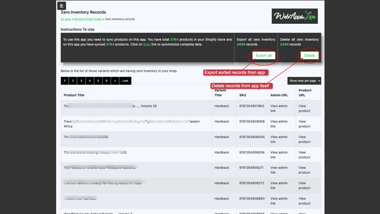The width and height of the screenshot is (380, 214).
Task: Go to pagination page 6
Action: click(106, 81)
